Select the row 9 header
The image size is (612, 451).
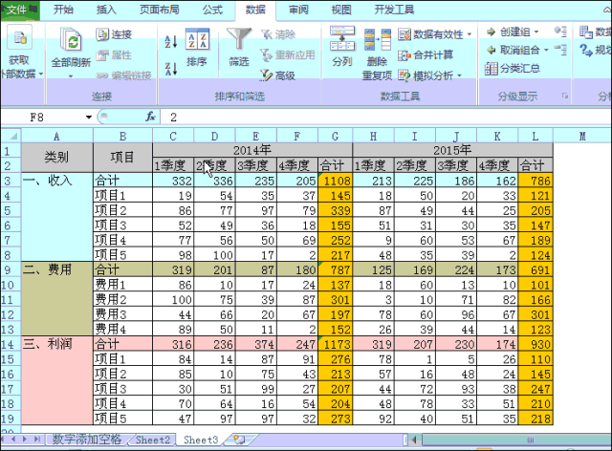[11, 269]
